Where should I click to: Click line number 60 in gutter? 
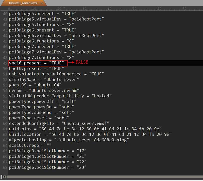(5, 124)
